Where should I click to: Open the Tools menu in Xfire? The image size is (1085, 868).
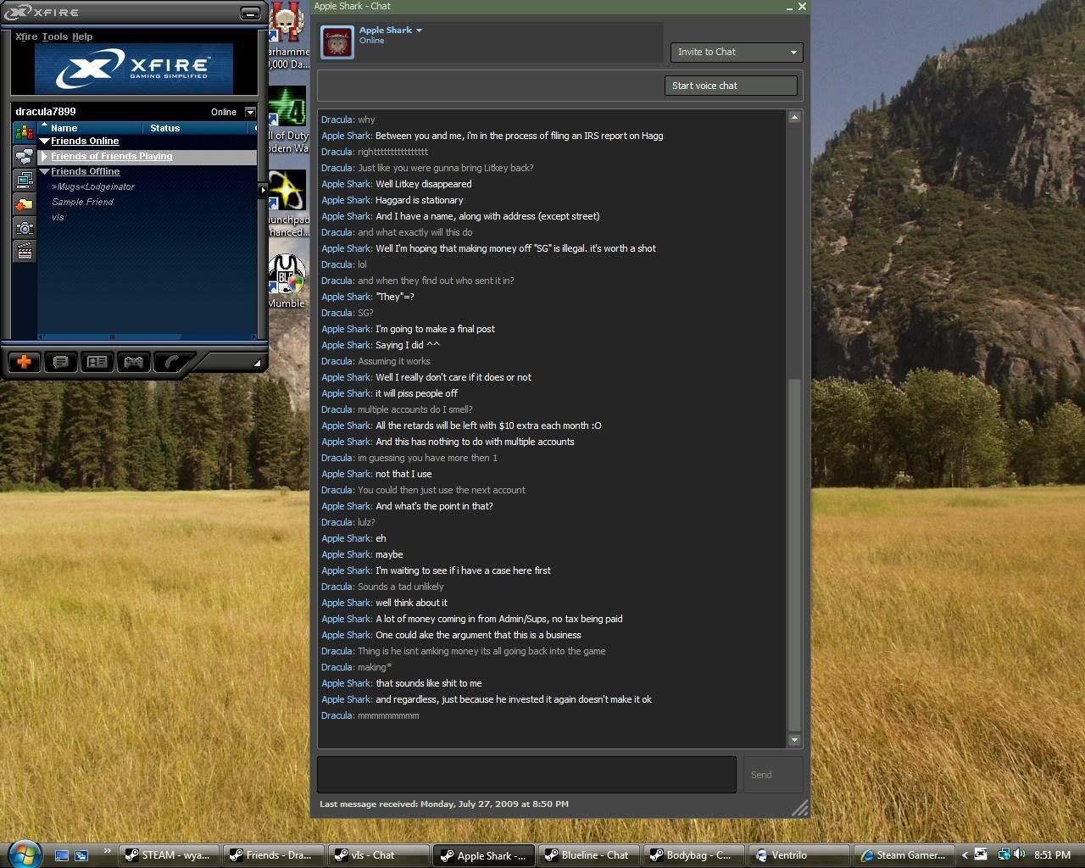coord(54,36)
